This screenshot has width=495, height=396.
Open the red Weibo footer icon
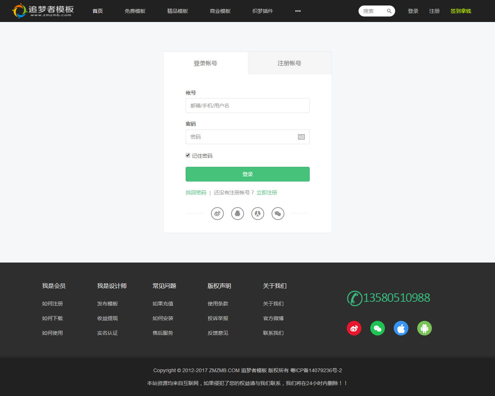click(x=354, y=328)
